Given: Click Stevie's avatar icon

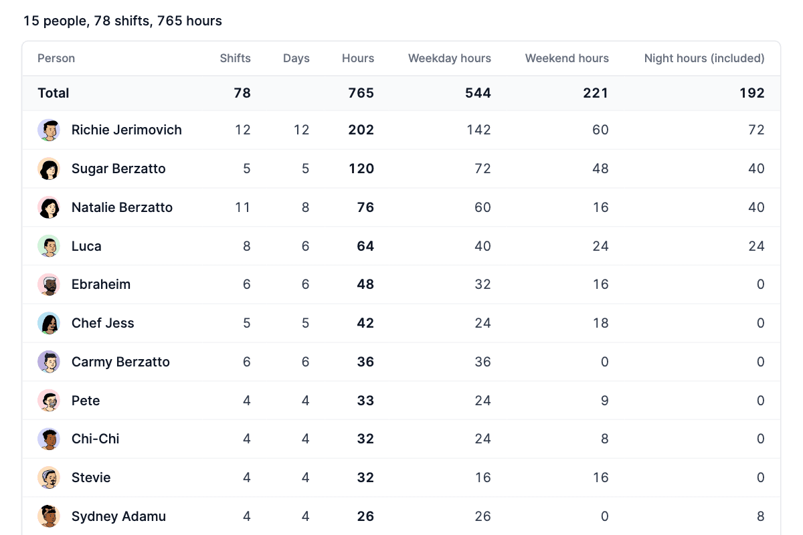Looking at the screenshot, I should (49, 477).
